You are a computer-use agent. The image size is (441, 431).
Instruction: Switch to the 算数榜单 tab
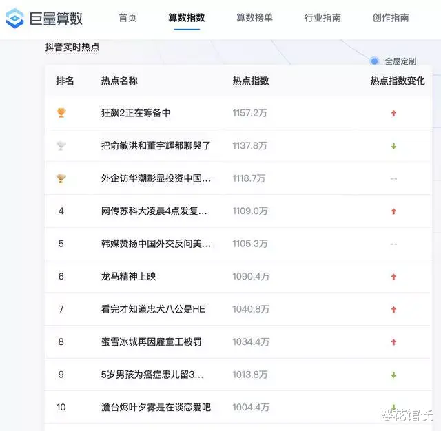tap(254, 18)
